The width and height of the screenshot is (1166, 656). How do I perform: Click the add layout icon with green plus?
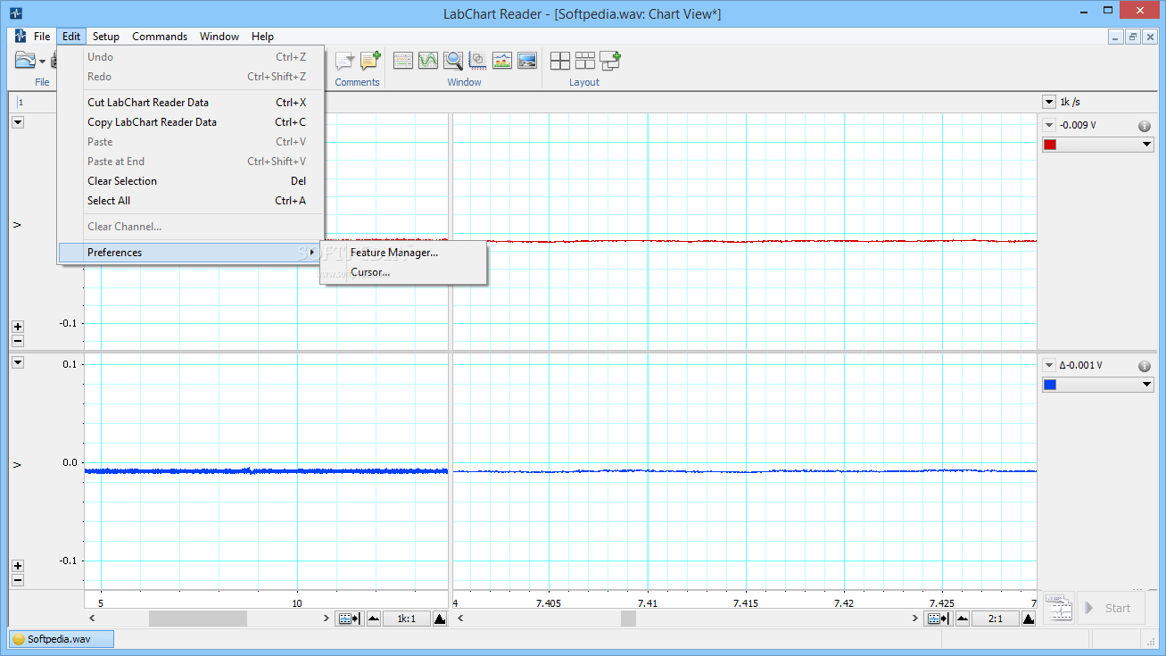pyautogui.click(x=610, y=61)
